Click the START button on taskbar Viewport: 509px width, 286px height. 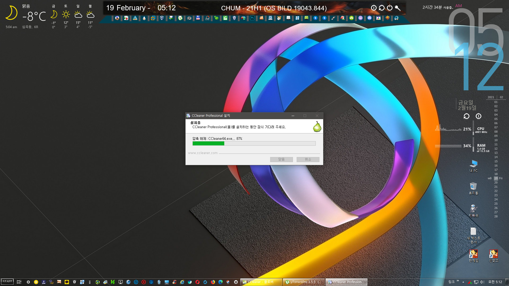click(7, 282)
